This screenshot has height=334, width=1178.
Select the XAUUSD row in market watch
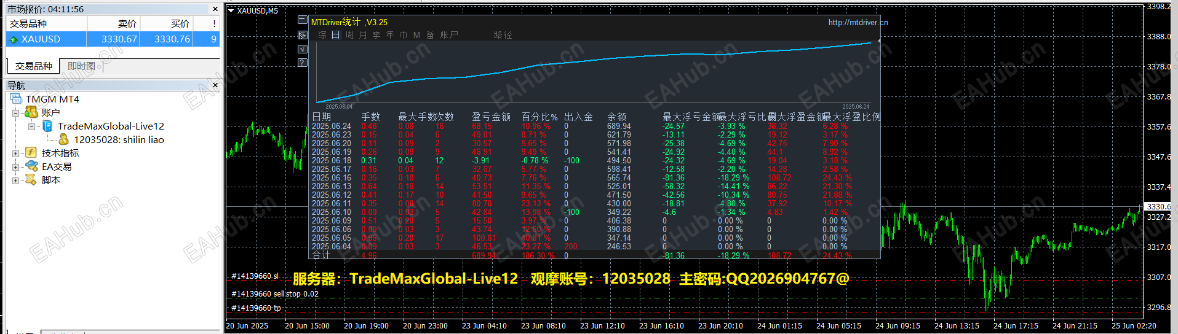113,39
